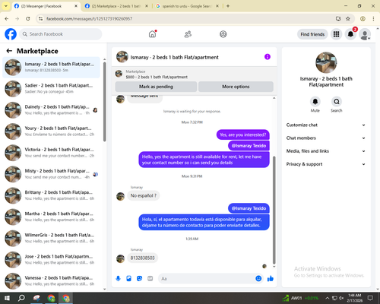380x304 pixels.
Task: Open Misty conversation in list
Action: click(x=51, y=174)
